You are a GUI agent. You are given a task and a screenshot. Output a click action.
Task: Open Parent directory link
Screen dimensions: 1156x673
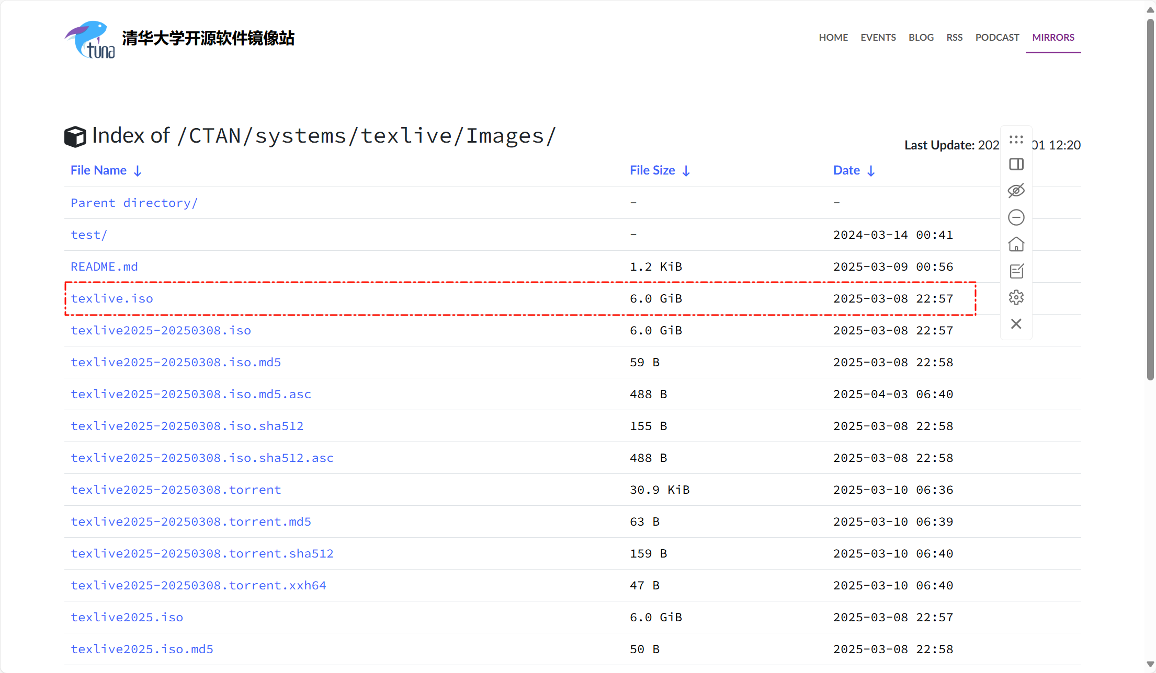[x=134, y=203]
